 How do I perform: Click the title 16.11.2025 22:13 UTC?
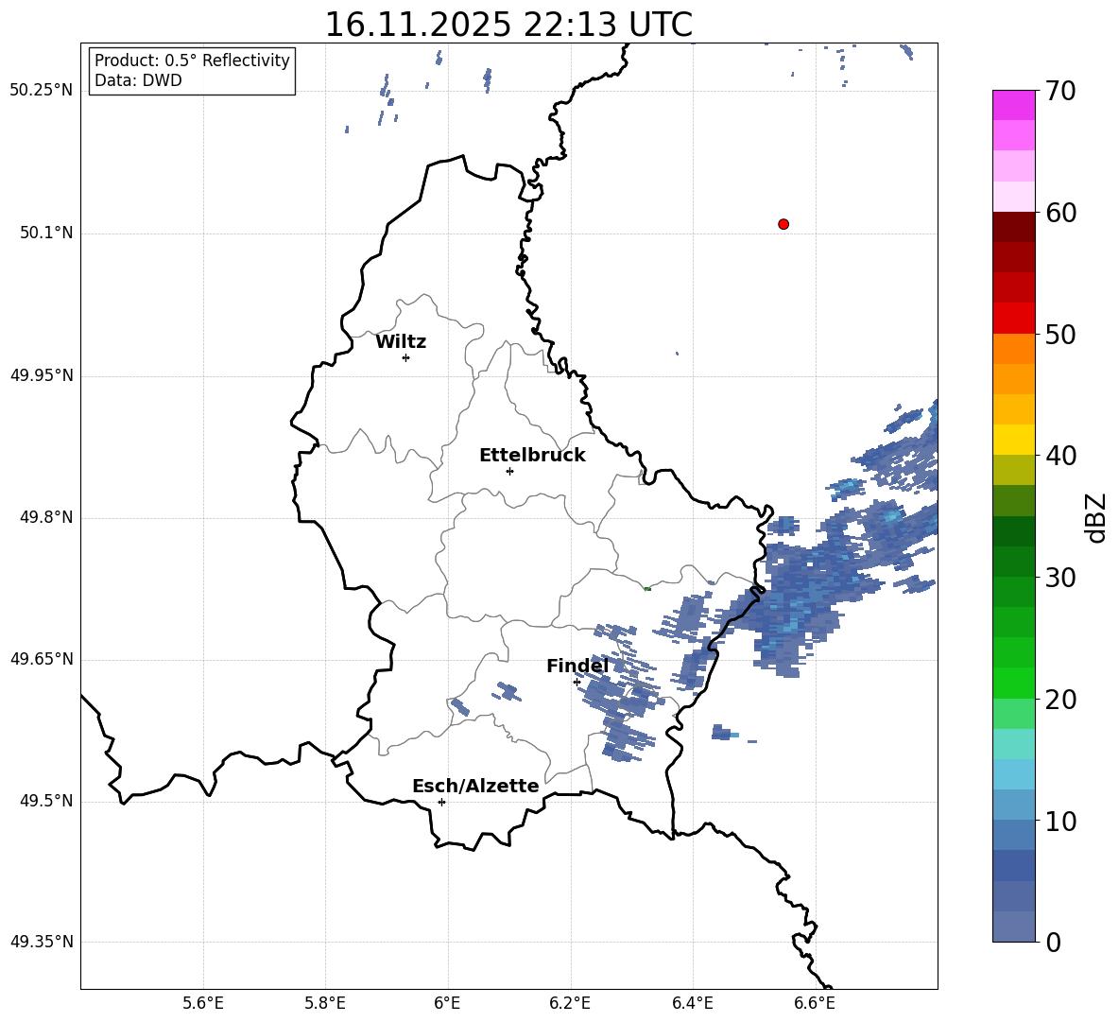(x=508, y=25)
